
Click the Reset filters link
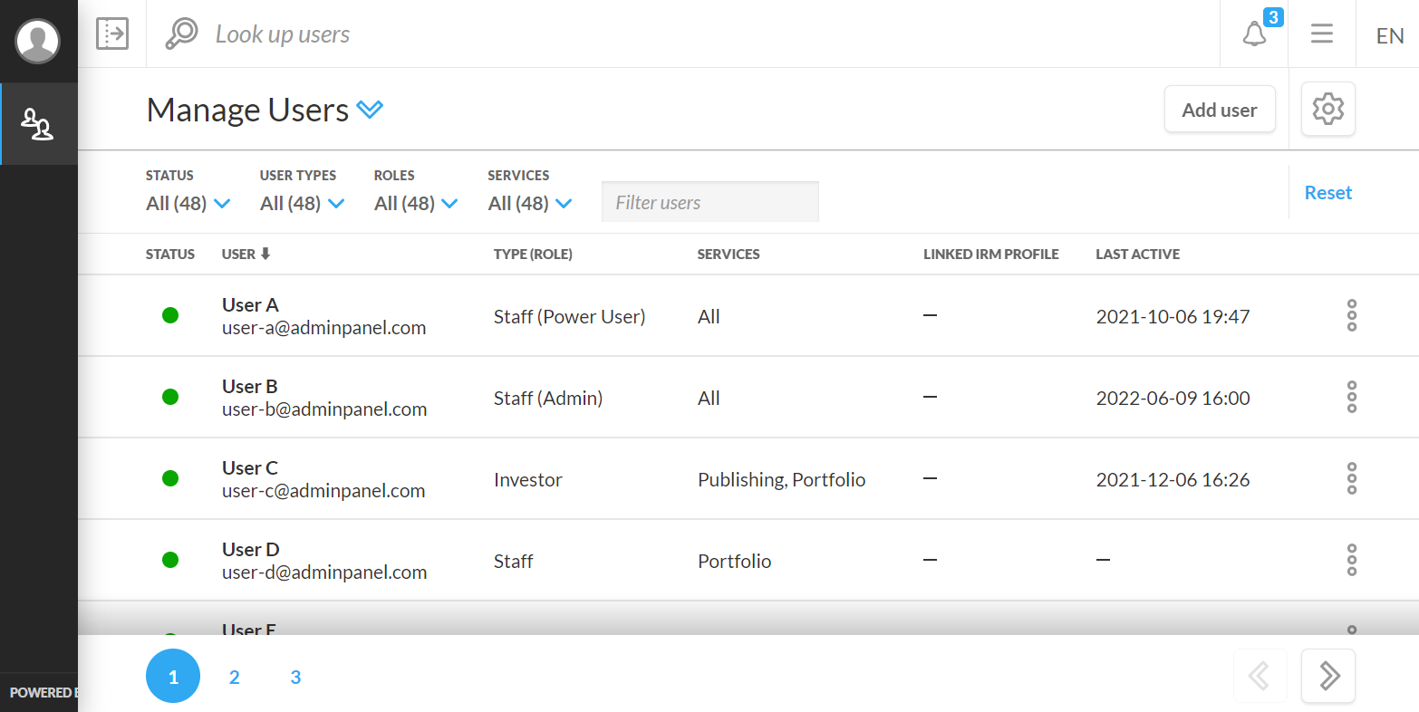(1327, 193)
